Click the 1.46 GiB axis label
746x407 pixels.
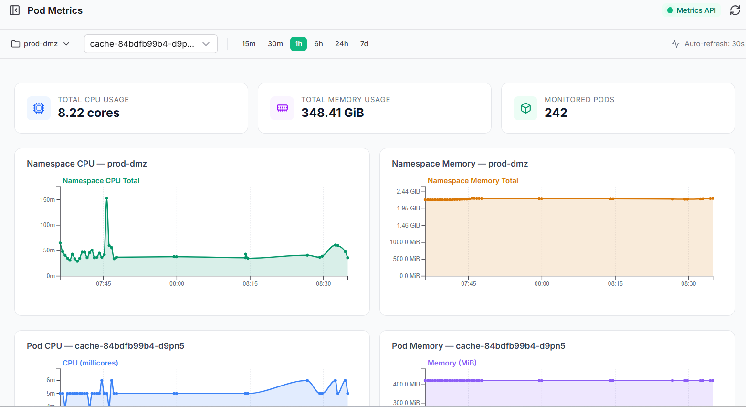(409, 225)
